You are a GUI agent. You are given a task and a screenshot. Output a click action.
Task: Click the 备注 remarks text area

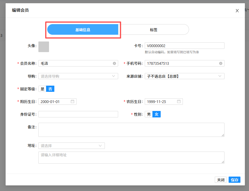(131, 130)
